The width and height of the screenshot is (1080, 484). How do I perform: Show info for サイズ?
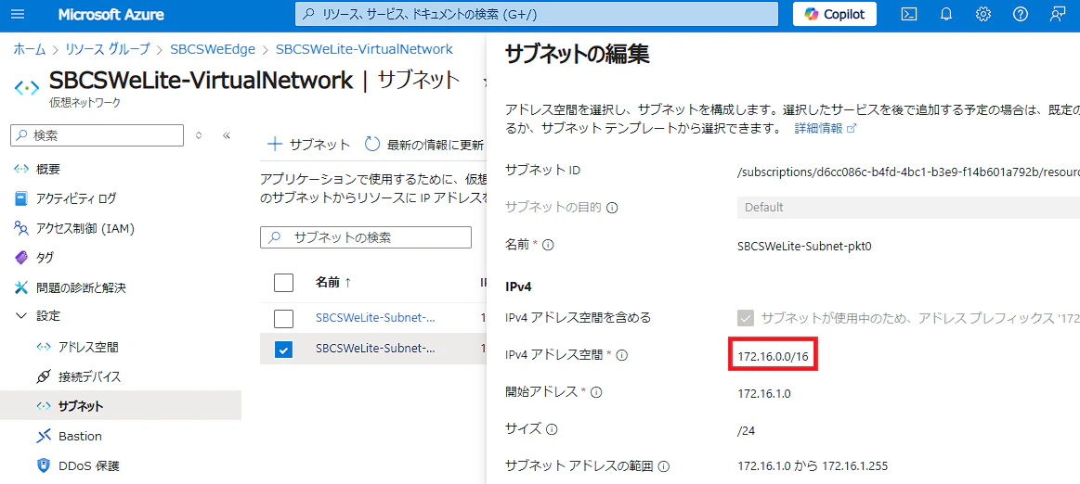click(552, 429)
